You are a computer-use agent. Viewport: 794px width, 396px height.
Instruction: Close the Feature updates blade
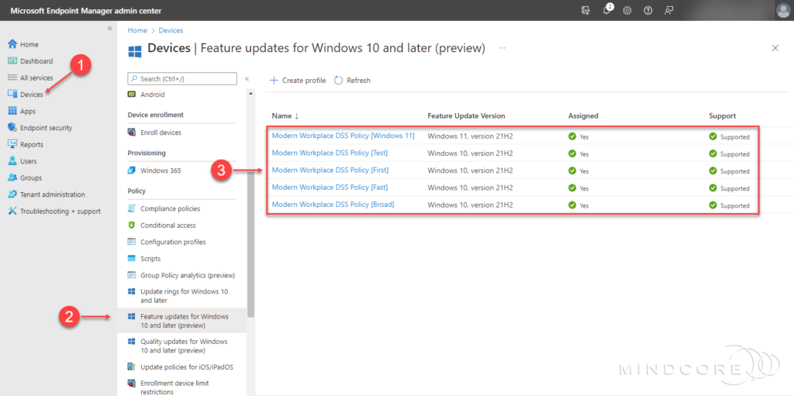coord(775,48)
